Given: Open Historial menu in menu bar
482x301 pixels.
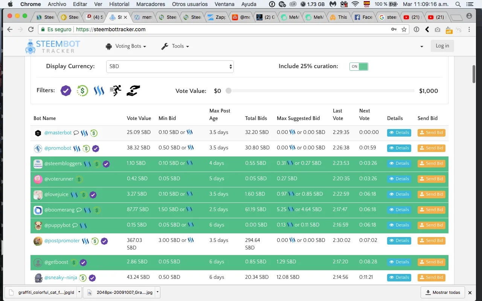Looking at the screenshot, I should coord(119,4).
